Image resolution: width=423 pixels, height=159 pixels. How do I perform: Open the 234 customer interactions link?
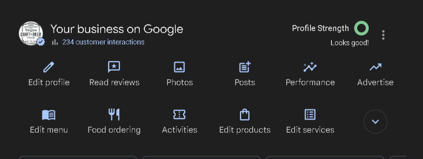[103, 42]
